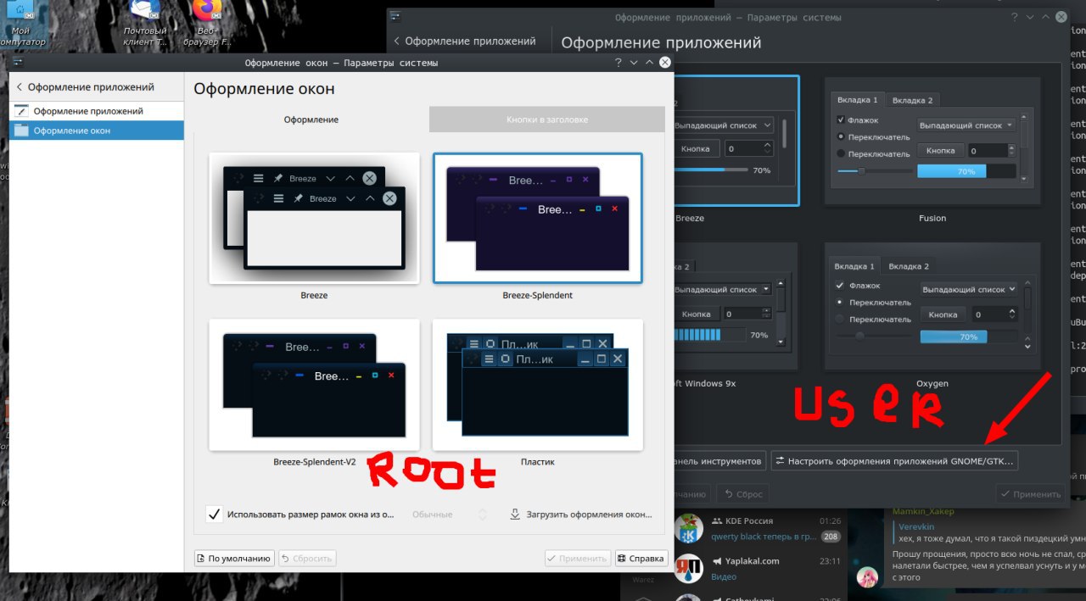
Task: Open the Обычные border size dropdown
Action: [450, 515]
